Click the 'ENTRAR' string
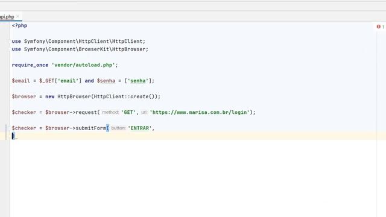Viewport: 386px width, 217px height. 139,128
